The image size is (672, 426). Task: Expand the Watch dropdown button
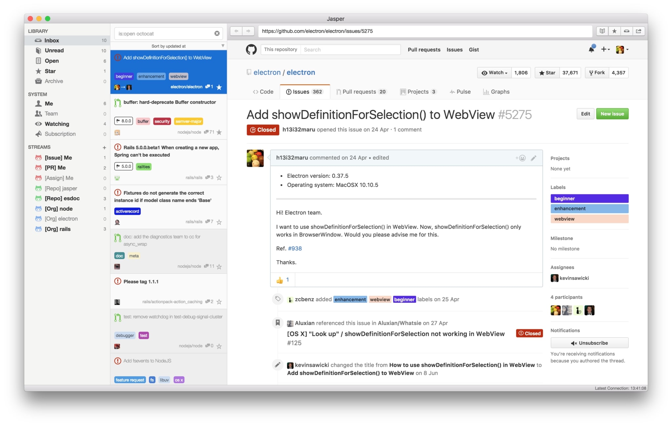click(494, 73)
